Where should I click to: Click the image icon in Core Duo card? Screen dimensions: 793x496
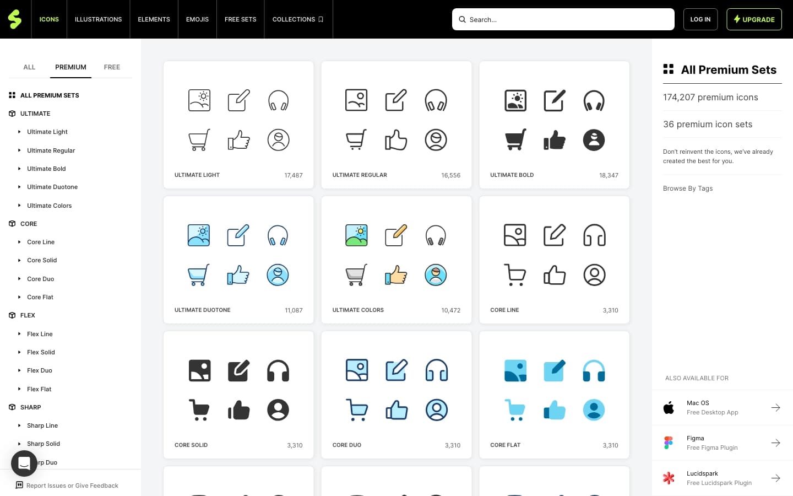tap(357, 370)
